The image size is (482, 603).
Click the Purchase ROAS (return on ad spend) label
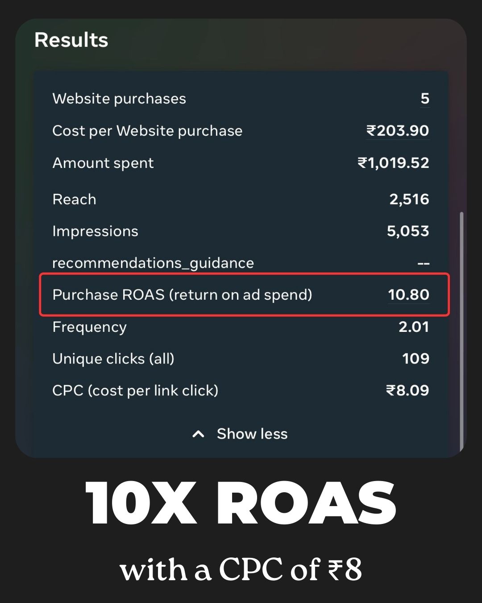(x=182, y=295)
